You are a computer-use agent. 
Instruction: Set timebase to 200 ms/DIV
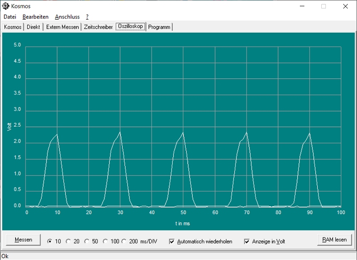coord(124,241)
